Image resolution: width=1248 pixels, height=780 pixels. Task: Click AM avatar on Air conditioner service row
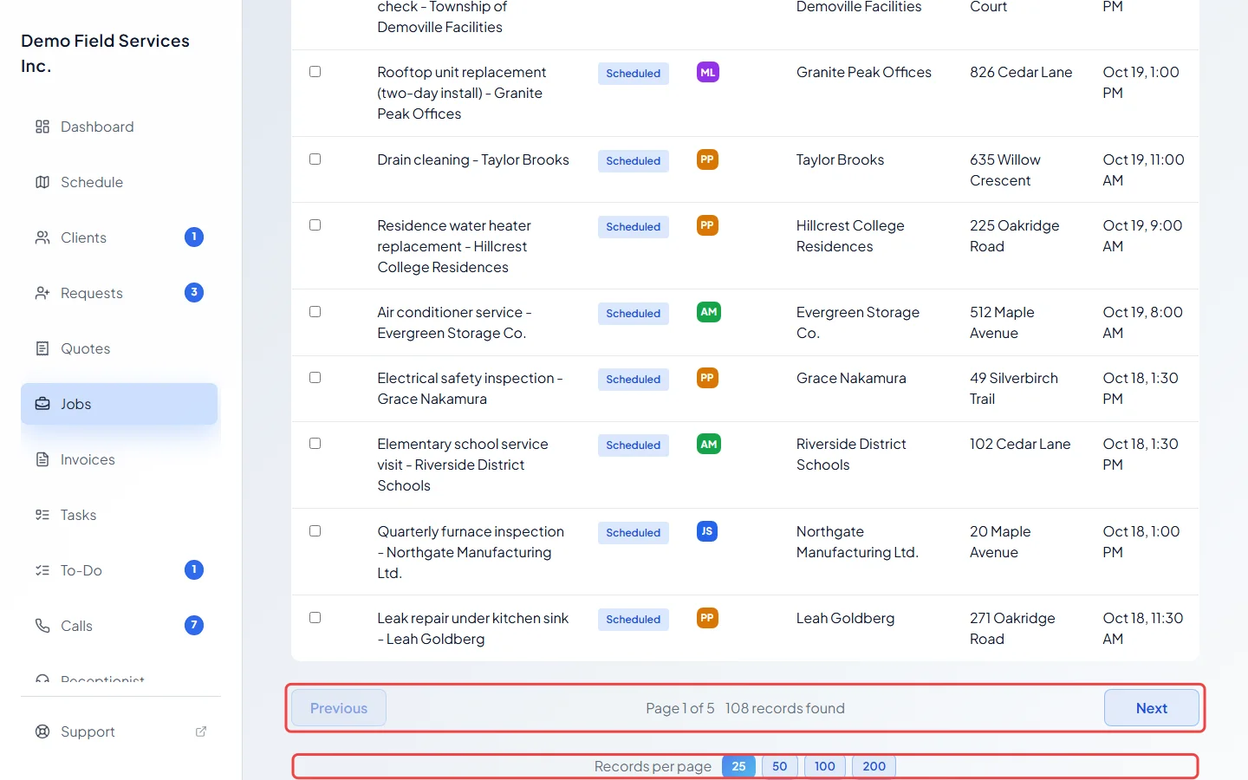click(709, 312)
